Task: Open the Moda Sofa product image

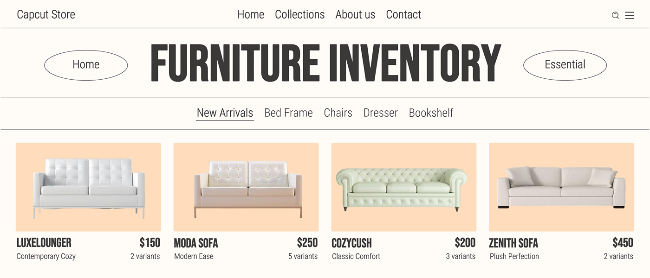Action: point(246,187)
